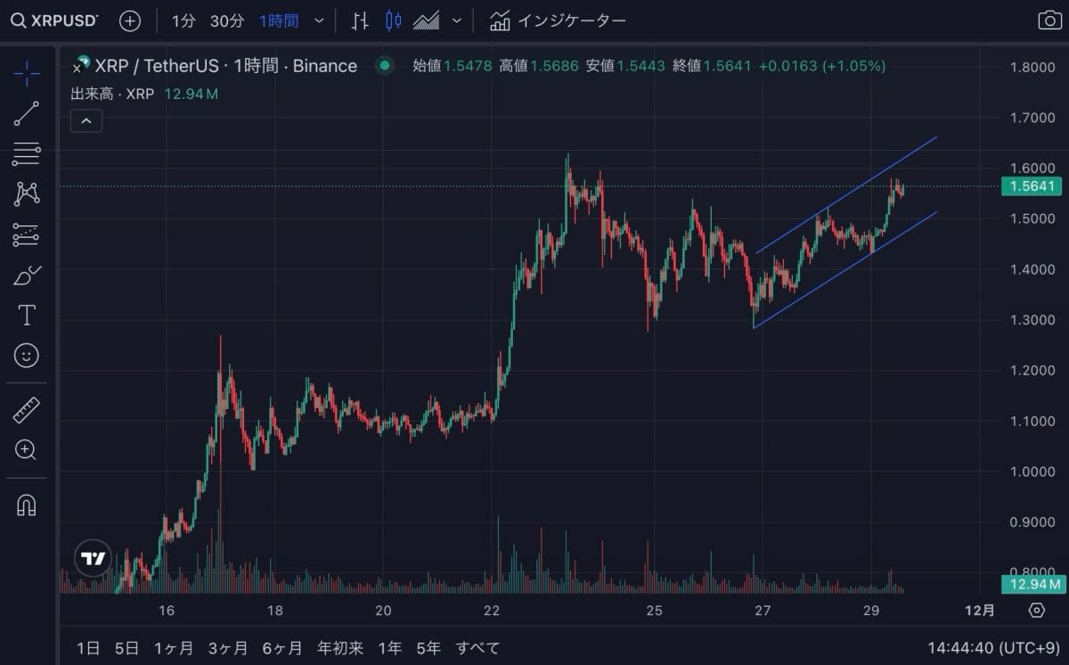Image resolution: width=1069 pixels, height=665 pixels.
Task: Click the 高値 1.5686 high value
Action: click(539, 66)
